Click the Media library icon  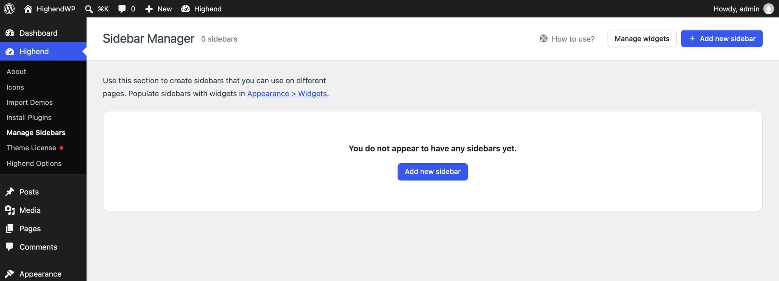(10, 210)
